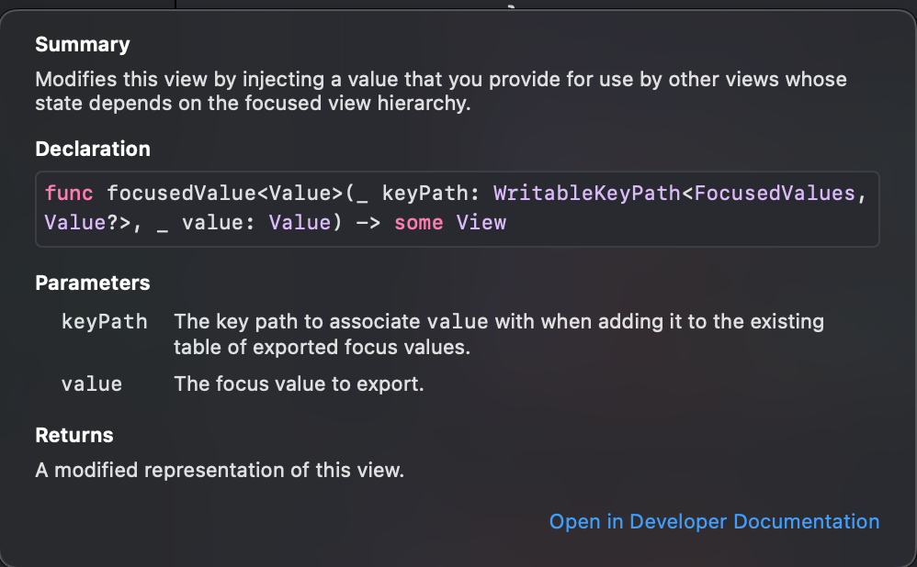
Task: Click FocusedValues type in declaration
Action: point(775,194)
